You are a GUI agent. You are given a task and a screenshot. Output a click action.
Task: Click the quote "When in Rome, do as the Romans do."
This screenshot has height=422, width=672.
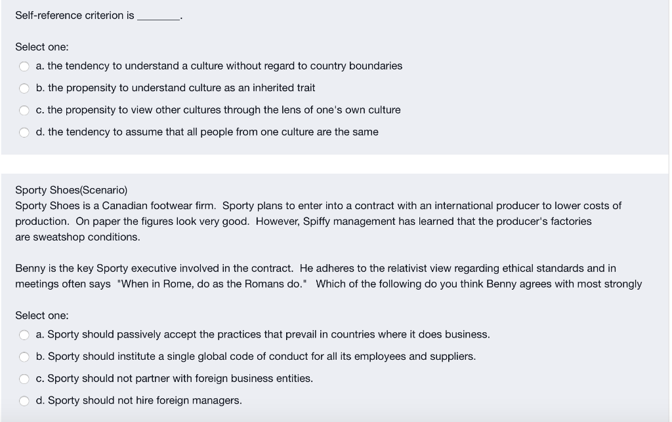[x=212, y=284]
